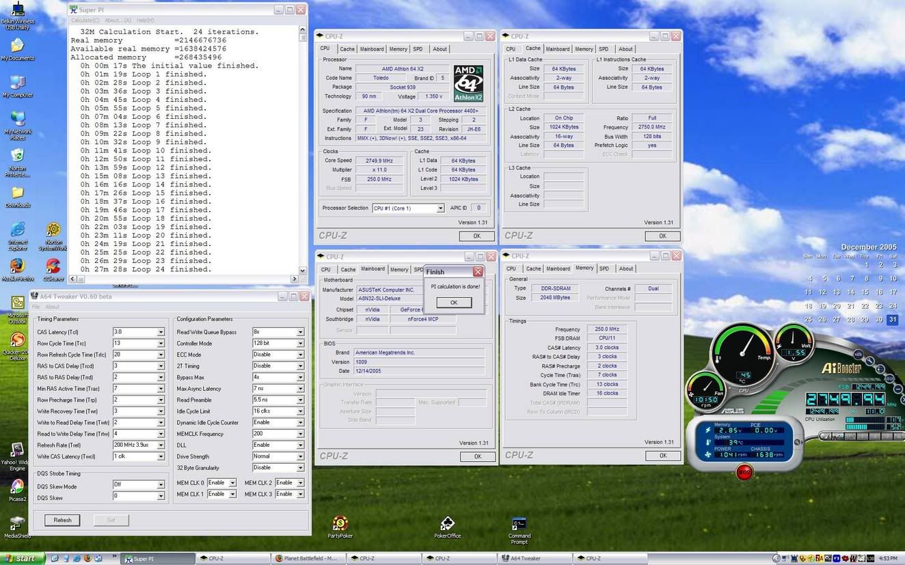The width and height of the screenshot is (905, 565).
Task: Click the Windows Start button
Action: point(23,558)
